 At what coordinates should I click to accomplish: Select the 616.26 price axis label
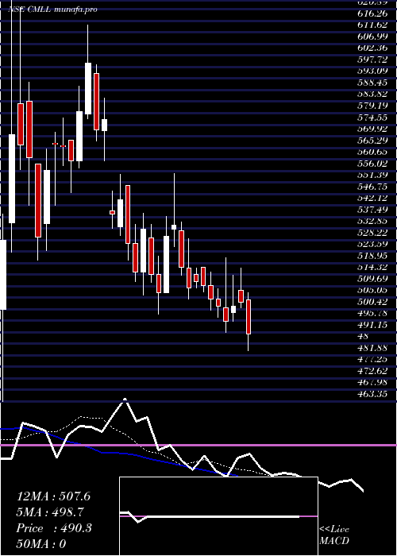coord(372,14)
